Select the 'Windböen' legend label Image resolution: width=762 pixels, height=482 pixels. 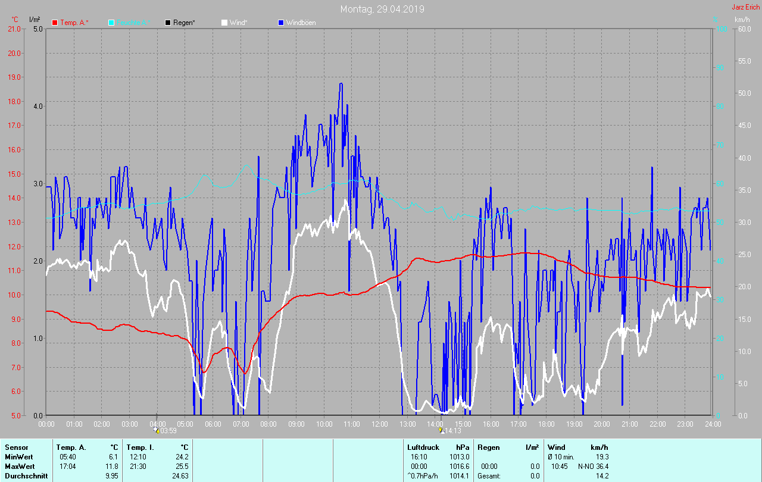coord(301,23)
